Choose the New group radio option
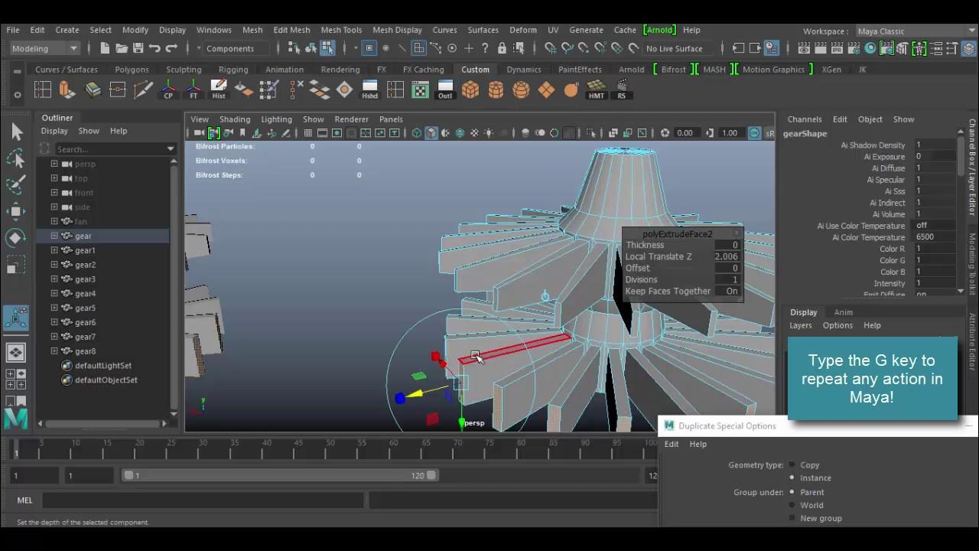The height and width of the screenshot is (551, 979). pyautogui.click(x=792, y=518)
